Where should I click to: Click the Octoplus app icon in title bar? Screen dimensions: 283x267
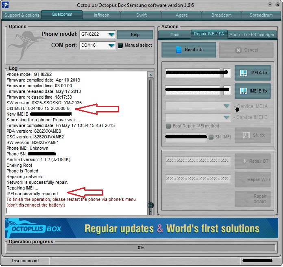(5, 5)
